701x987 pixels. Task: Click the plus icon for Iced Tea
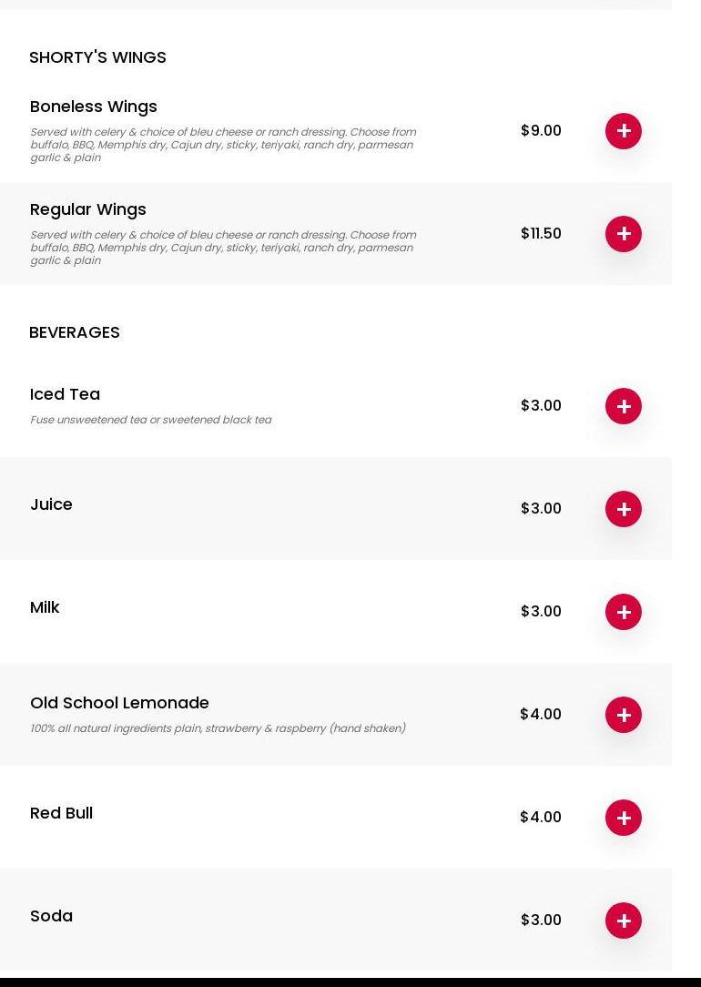click(624, 406)
